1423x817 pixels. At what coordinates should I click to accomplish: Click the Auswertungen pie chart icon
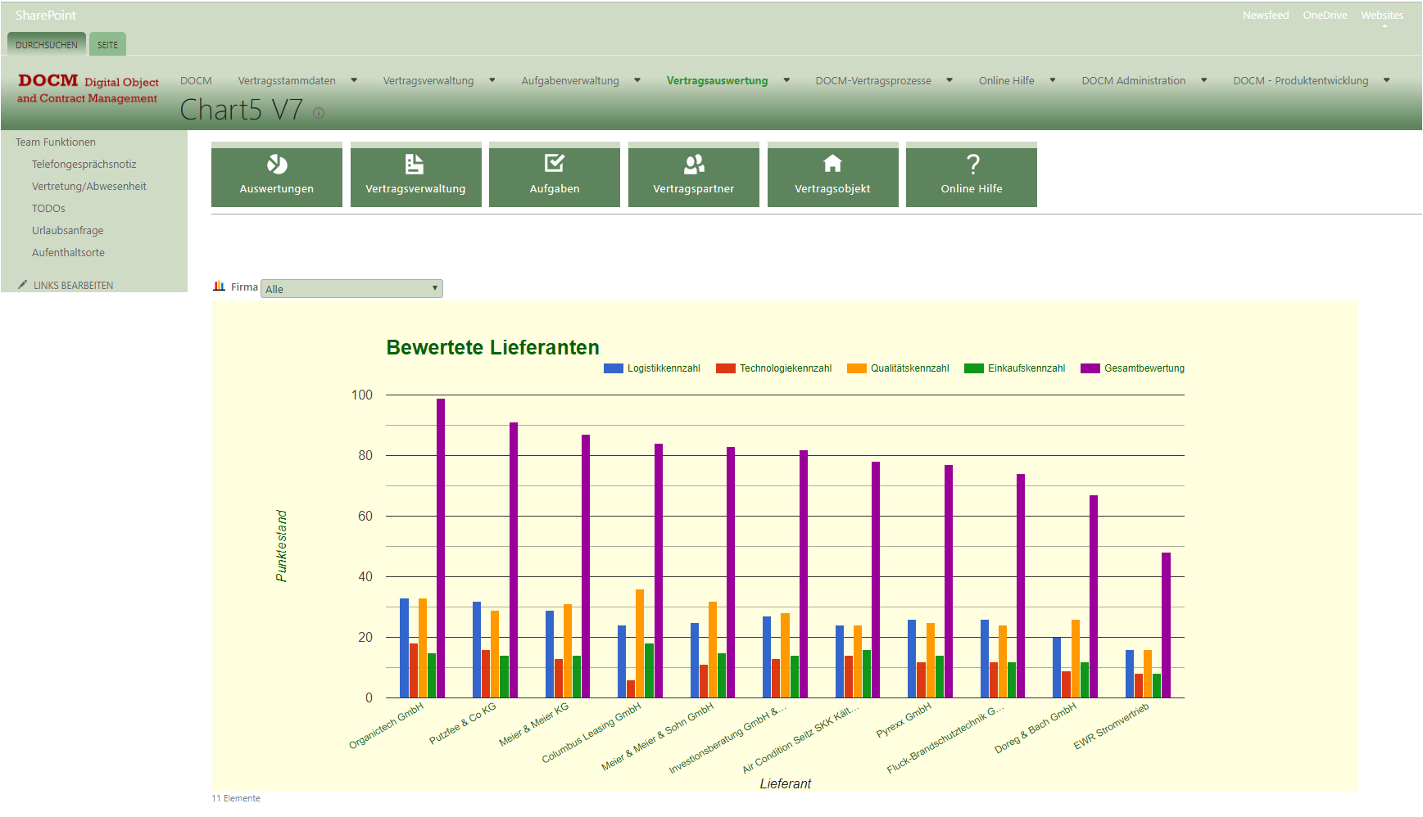point(277,165)
